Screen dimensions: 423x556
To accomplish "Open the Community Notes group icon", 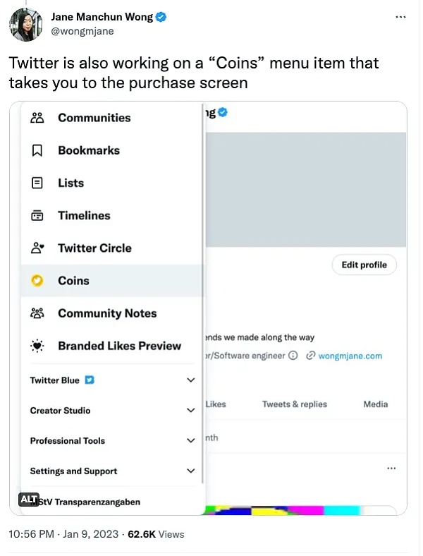I will (37, 313).
